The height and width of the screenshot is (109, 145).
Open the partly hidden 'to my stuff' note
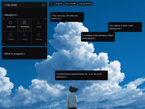pos(98,75)
